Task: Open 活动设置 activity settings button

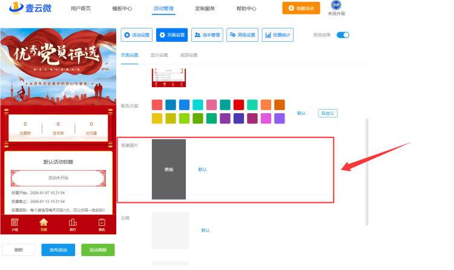Action: [x=137, y=35]
